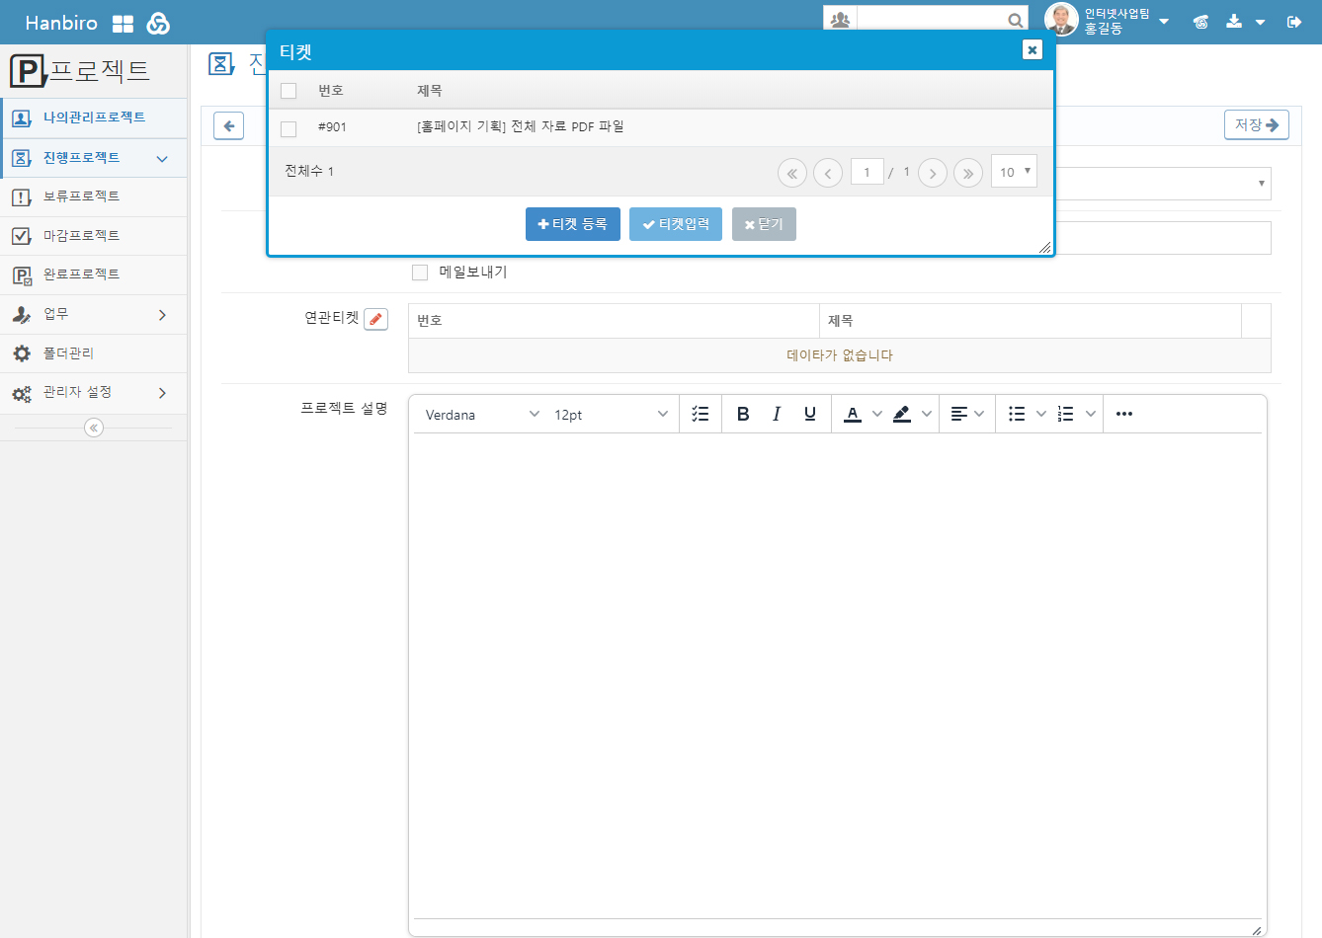Open the 나의관리프로젝트 menu
Screen dimensions: 1322x938
[x=94, y=117]
